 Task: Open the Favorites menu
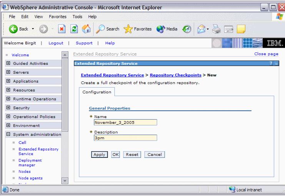58,17
